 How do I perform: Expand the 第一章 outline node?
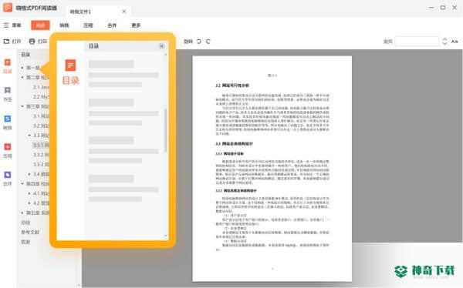pos(22,68)
